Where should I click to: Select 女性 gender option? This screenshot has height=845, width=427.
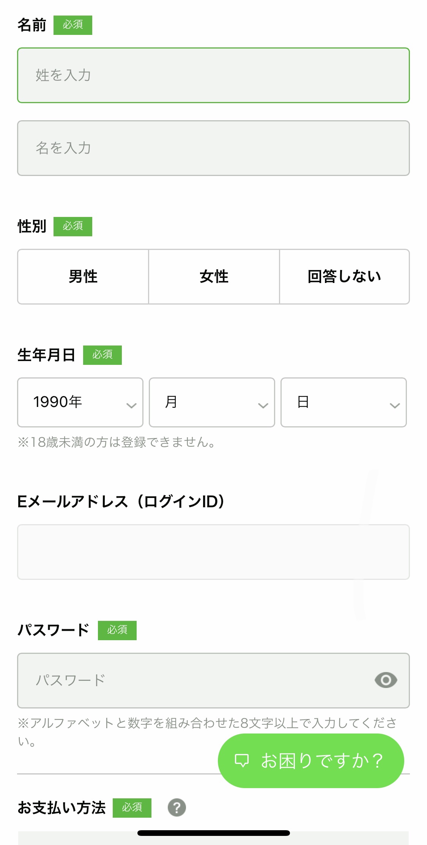pyautogui.click(x=214, y=276)
